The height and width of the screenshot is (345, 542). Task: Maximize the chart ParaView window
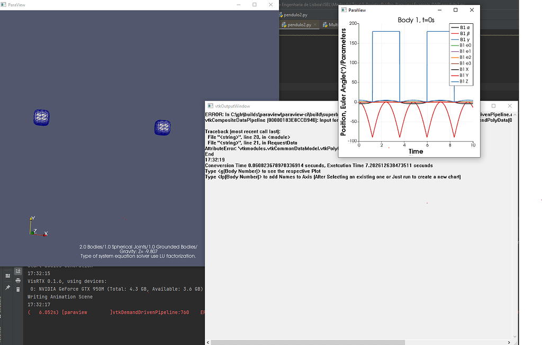456,10
